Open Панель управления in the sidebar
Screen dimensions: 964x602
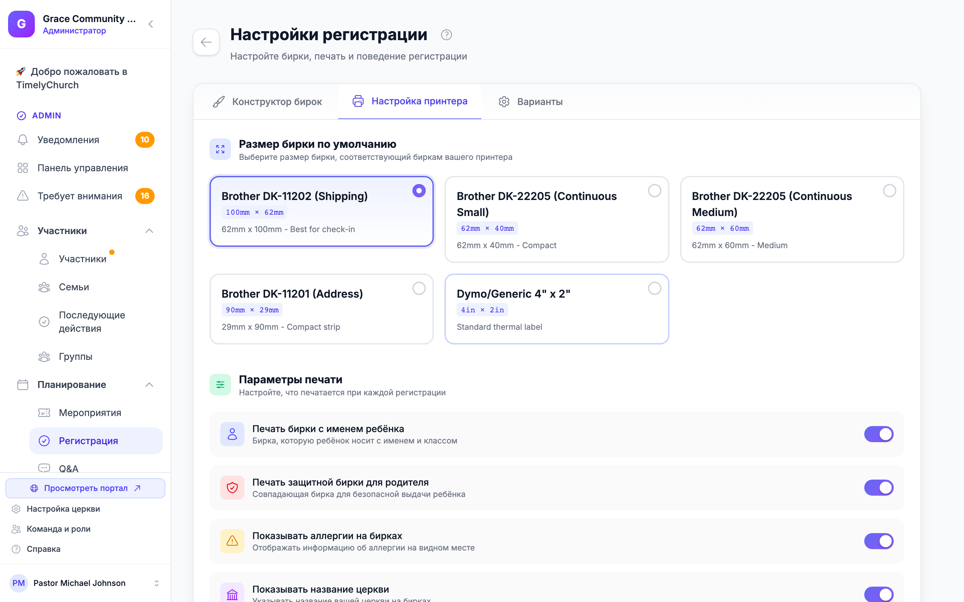(86, 168)
